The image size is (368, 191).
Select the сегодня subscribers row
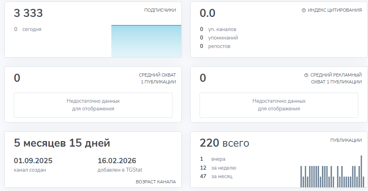(x=28, y=29)
